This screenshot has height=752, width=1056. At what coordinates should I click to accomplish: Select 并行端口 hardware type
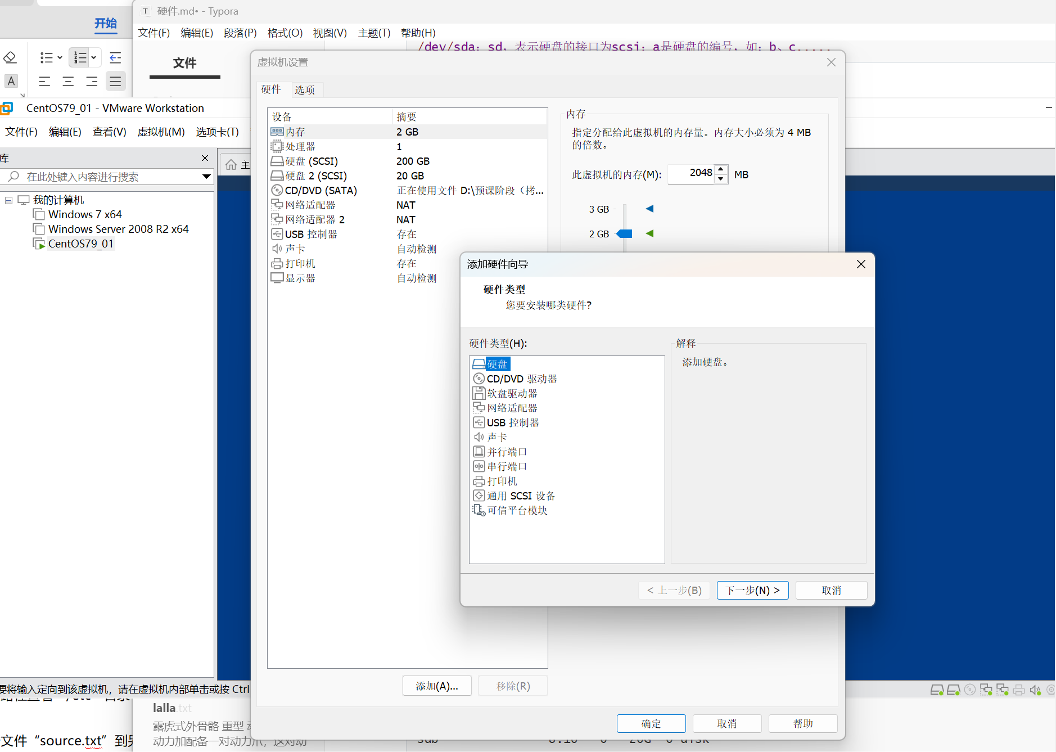(x=499, y=452)
